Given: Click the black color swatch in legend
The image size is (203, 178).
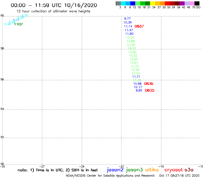Looking at the screenshot, I should click(197, 3).
